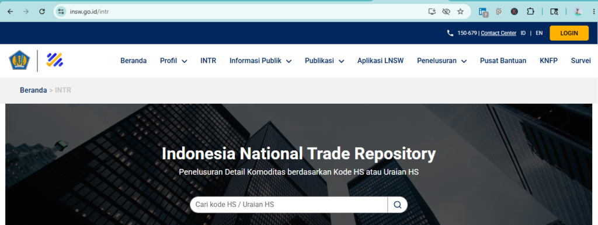The width and height of the screenshot is (598, 225).
Task: Open the Survei menu item
Action: click(580, 61)
